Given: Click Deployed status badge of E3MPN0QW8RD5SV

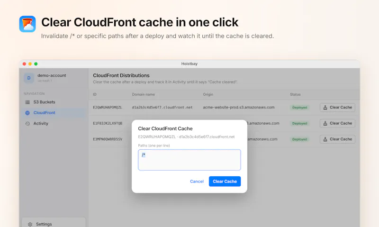Looking at the screenshot, I should coord(299,139).
